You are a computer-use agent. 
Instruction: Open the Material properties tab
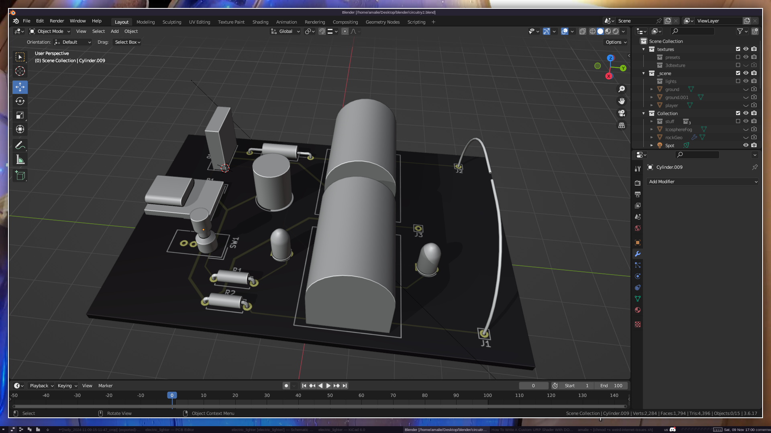pyautogui.click(x=638, y=310)
